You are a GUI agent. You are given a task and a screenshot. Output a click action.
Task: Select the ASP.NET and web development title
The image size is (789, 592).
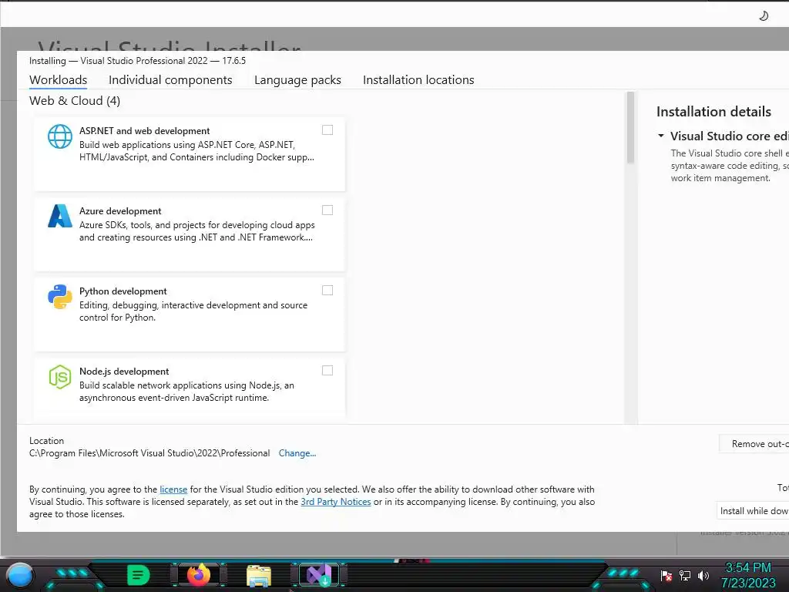pos(144,131)
